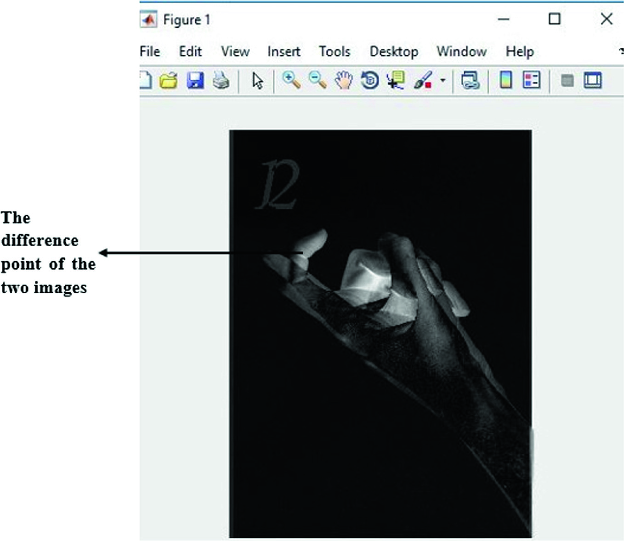Image resolution: width=624 pixels, height=541 pixels.
Task: Insert a colorbar from the toolbar
Action: 505,80
